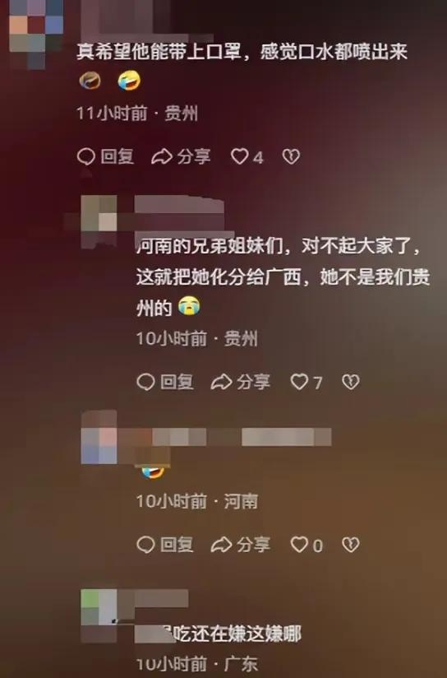
Task: Open the Guangdong commenter's green avatar
Action: 99,615
